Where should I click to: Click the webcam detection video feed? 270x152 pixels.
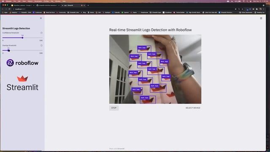point(155,69)
